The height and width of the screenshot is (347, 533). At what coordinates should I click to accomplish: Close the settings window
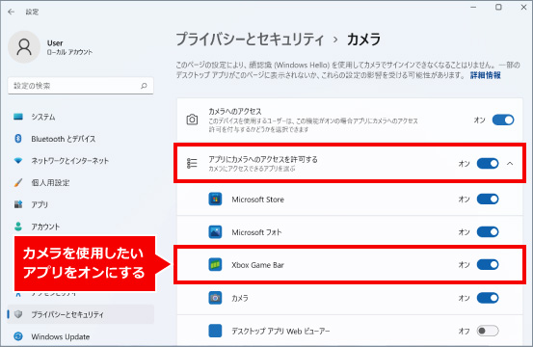click(x=523, y=7)
